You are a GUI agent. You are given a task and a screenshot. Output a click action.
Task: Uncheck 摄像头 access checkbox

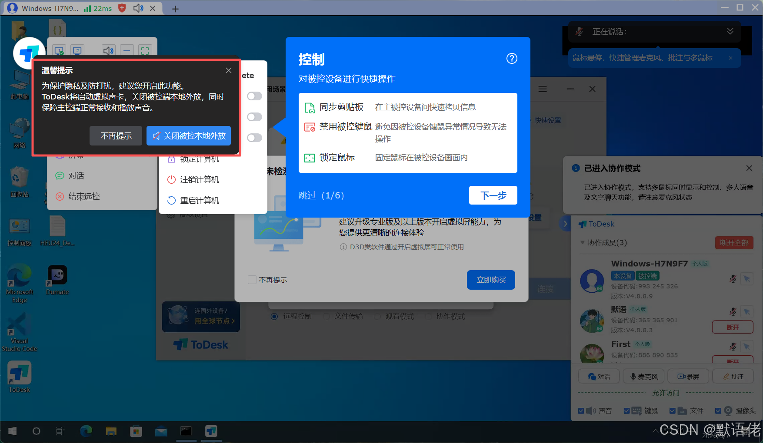(718, 411)
